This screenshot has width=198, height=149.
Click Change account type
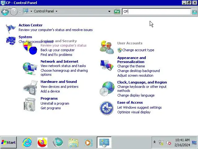tap(138, 50)
